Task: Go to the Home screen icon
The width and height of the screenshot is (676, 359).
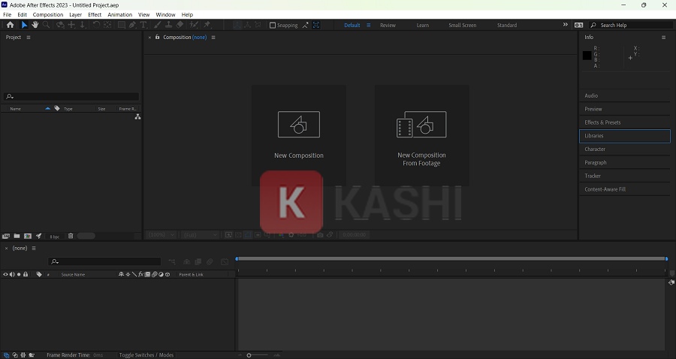Action: coord(10,25)
